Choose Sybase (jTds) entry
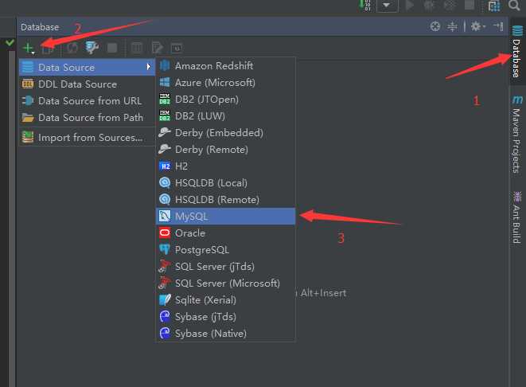This screenshot has height=387, width=526. tap(226, 317)
